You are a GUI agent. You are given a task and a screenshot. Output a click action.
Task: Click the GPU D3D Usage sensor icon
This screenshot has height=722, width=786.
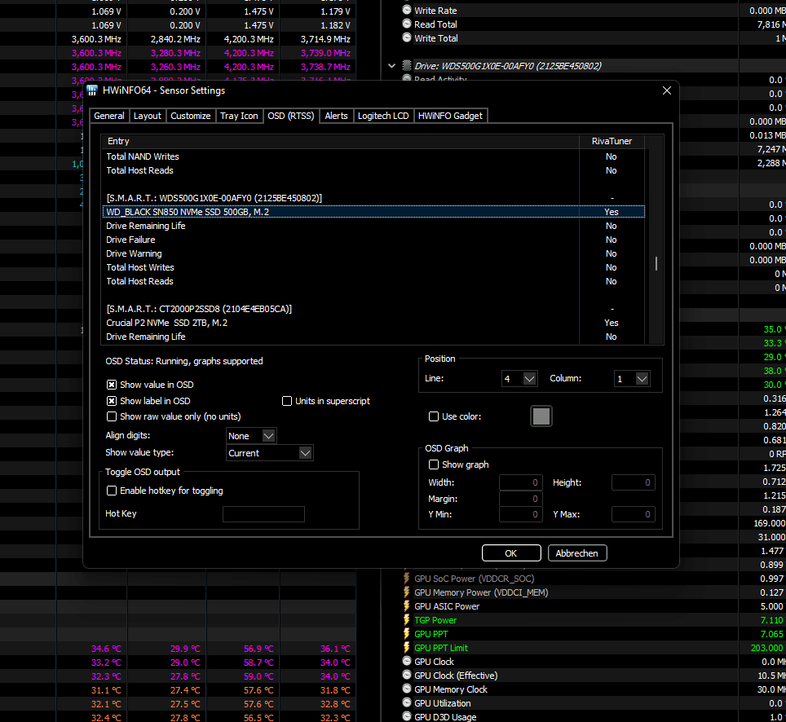(x=407, y=717)
